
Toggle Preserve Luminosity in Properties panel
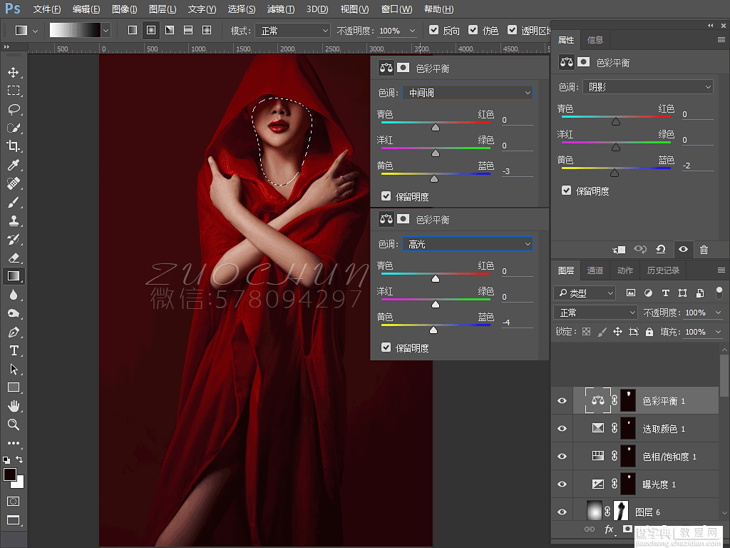566,191
